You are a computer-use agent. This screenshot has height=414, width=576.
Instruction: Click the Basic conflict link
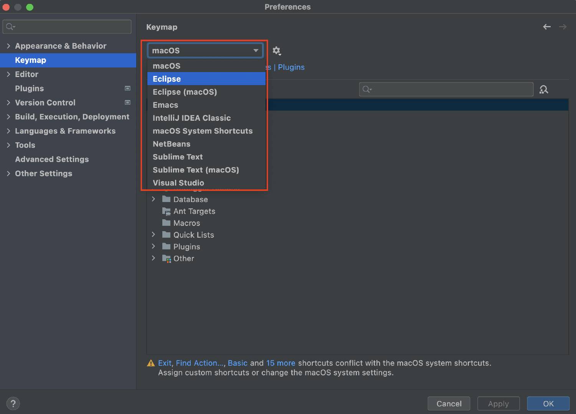tap(238, 363)
